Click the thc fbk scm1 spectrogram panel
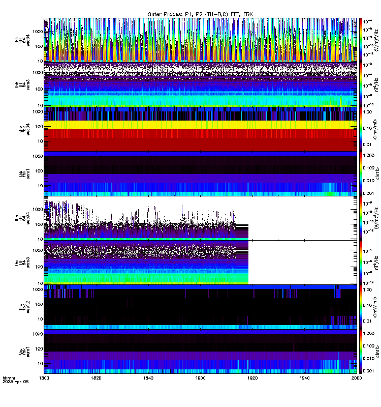This screenshot has width=381, height=407. 200,352
